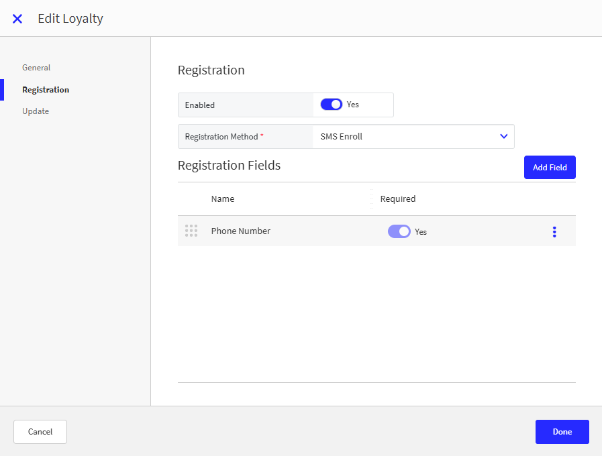Click the toggle knob inside the Enabled switch
Viewport: 602px width, 456px height.
pyautogui.click(x=336, y=105)
